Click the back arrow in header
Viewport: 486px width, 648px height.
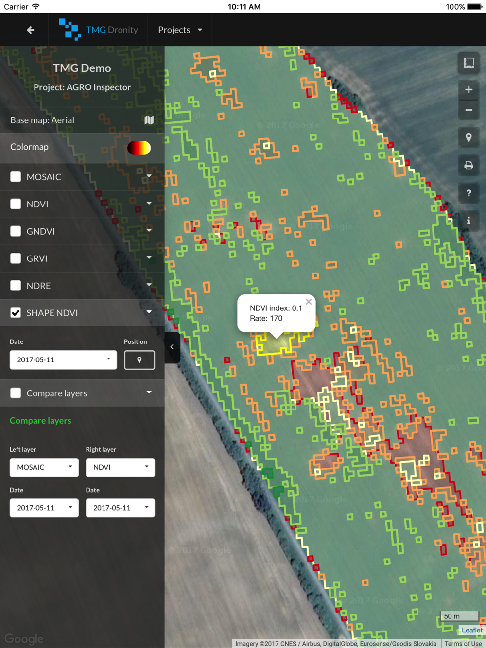(x=30, y=30)
